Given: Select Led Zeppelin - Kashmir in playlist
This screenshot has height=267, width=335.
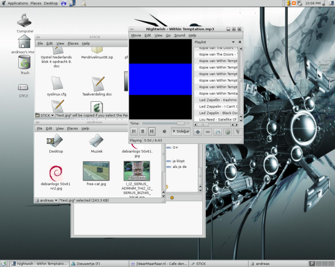Looking at the screenshot, I should (218, 100).
